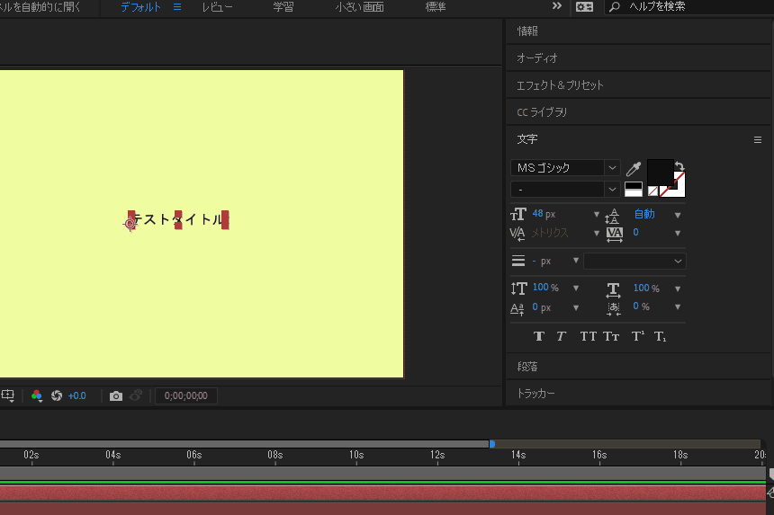Open tsume presets arrow
Screen dimensions: 774x515
(x=678, y=306)
